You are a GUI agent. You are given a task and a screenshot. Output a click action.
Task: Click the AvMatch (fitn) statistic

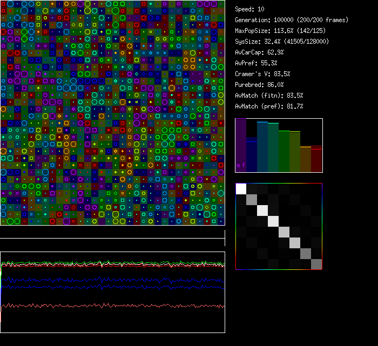coord(269,96)
